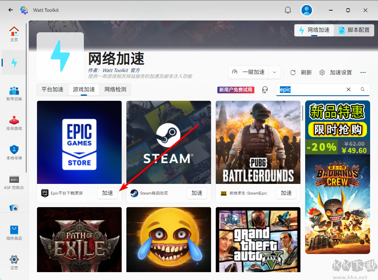The width and height of the screenshot is (378, 280).
Task: Select the 网络检测 tab
Action: pyautogui.click(x=115, y=89)
